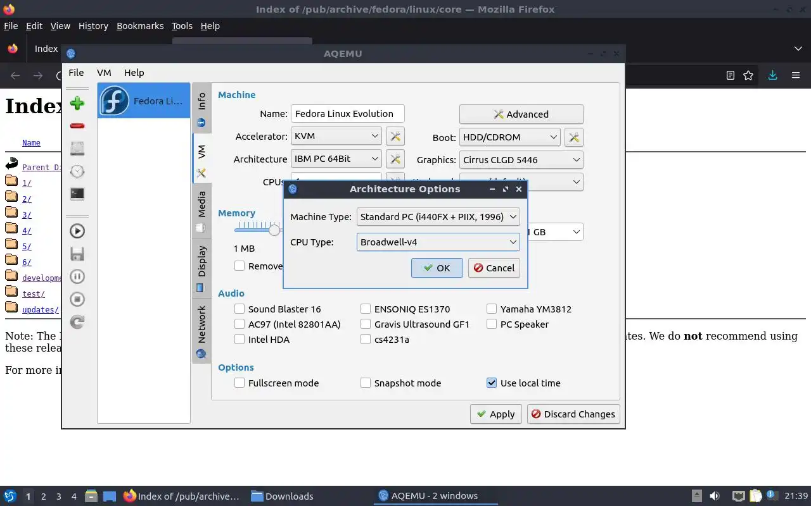This screenshot has height=506, width=811.
Task: Enable Snapshot mode checkbox
Action: 366,383
